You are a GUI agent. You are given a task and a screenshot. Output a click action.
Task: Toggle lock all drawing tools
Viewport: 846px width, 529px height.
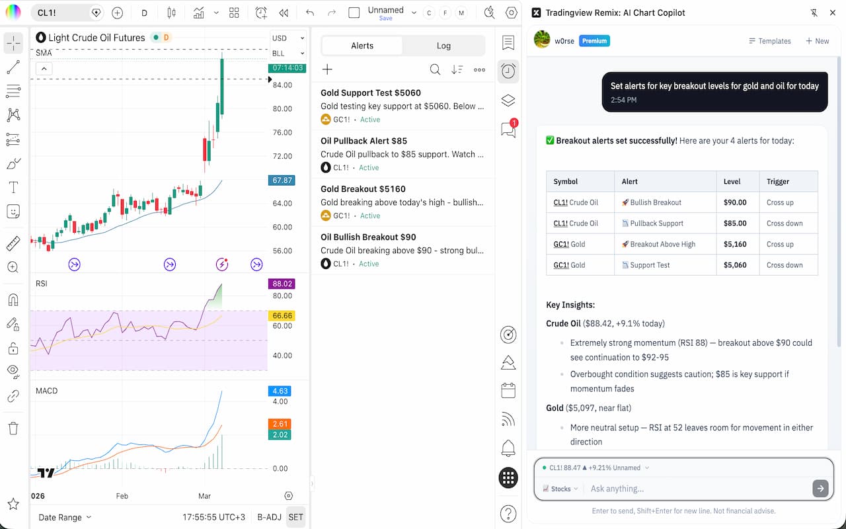coord(13,348)
